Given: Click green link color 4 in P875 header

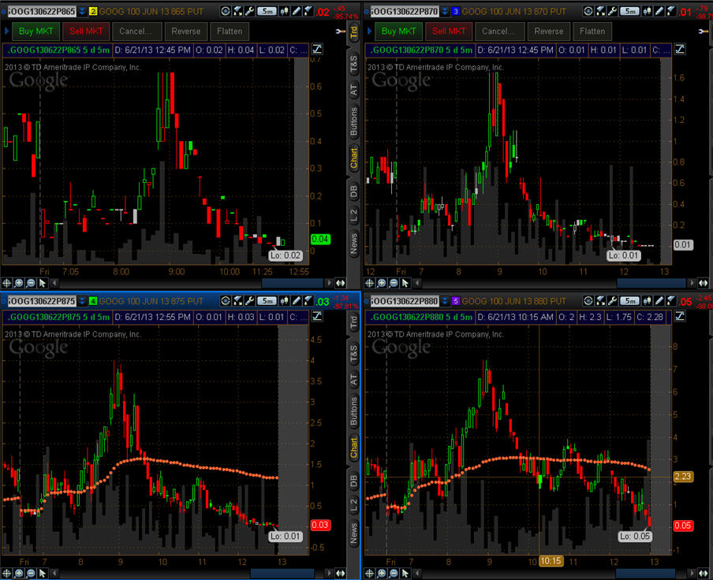Looking at the screenshot, I should (x=93, y=301).
